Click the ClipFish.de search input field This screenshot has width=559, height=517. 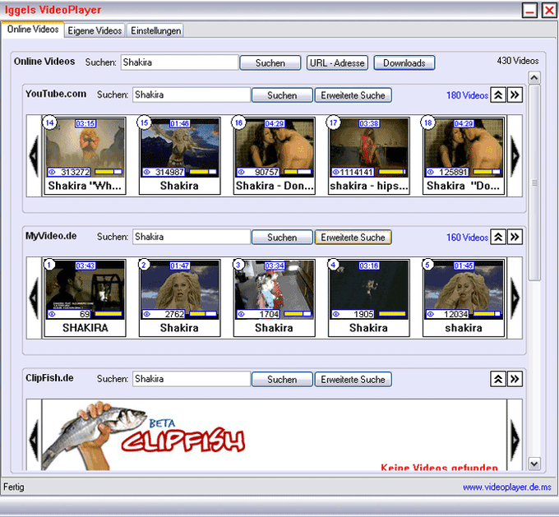click(191, 379)
